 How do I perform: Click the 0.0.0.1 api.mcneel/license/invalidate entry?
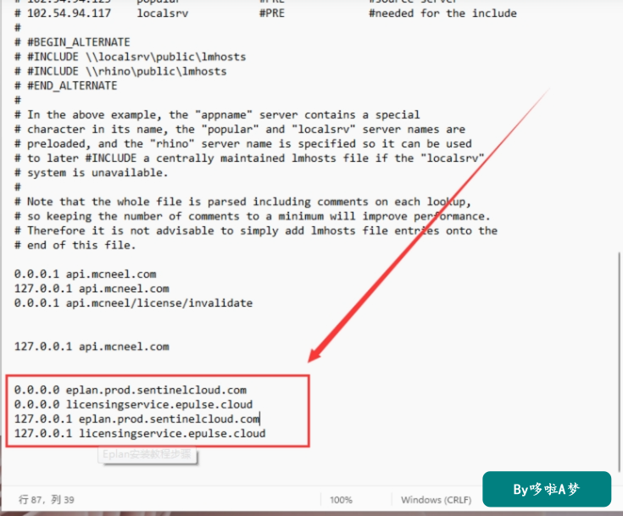coord(134,303)
